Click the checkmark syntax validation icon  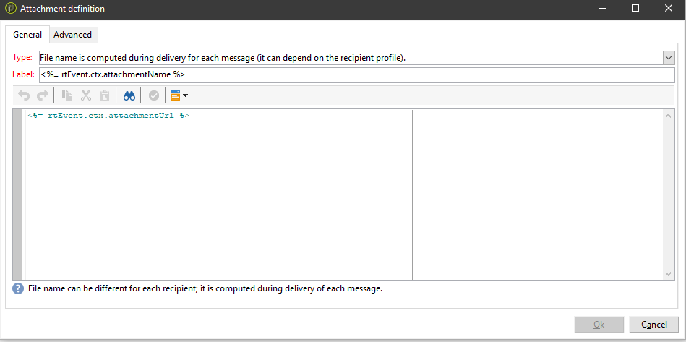click(x=153, y=95)
